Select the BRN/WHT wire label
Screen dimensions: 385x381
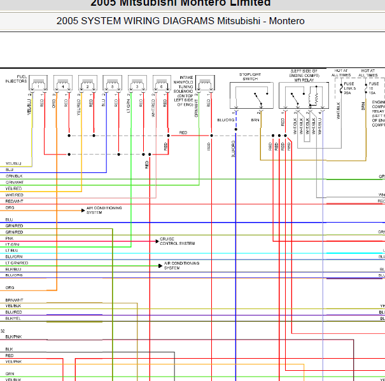[x=14, y=300]
